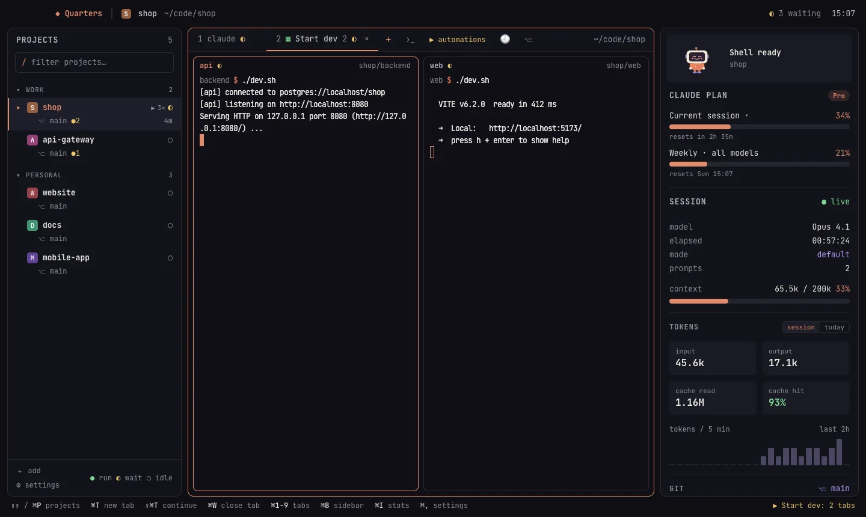This screenshot has height=517, width=866.
Task: Click the 3 waiting indicator
Action: pyautogui.click(x=794, y=14)
